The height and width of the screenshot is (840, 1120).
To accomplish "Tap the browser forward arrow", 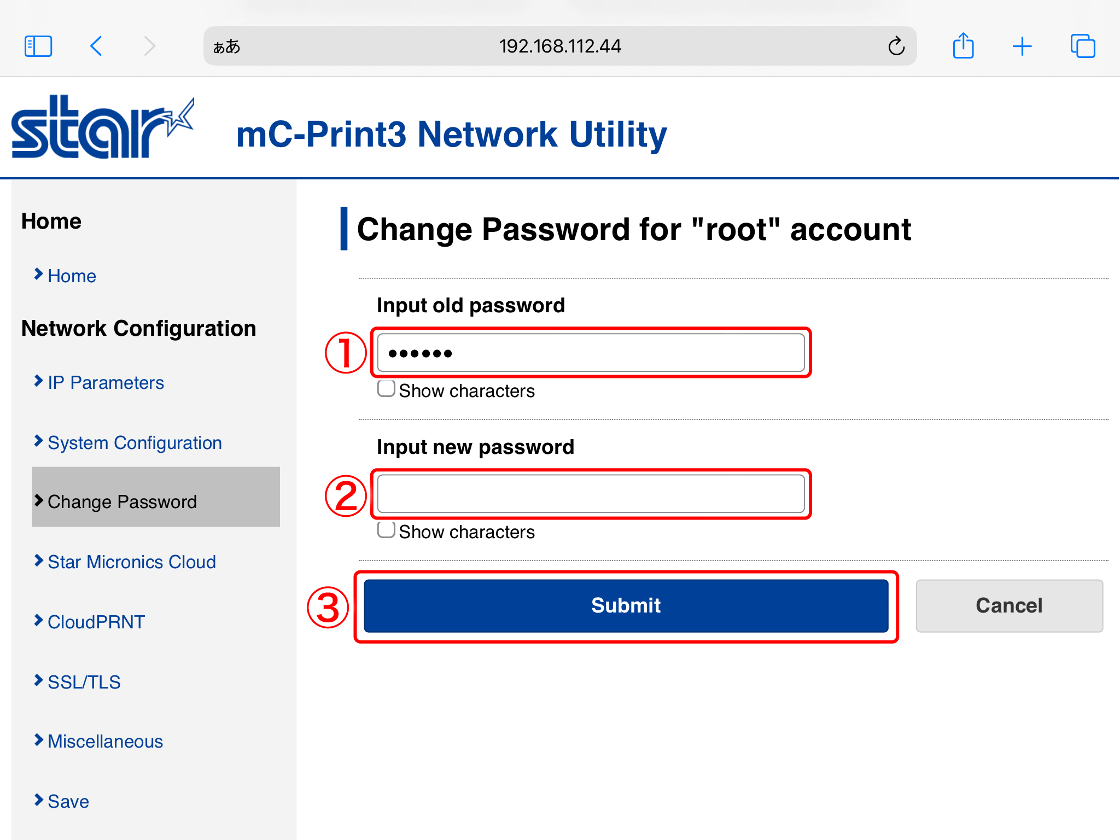I will click(x=149, y=46).
